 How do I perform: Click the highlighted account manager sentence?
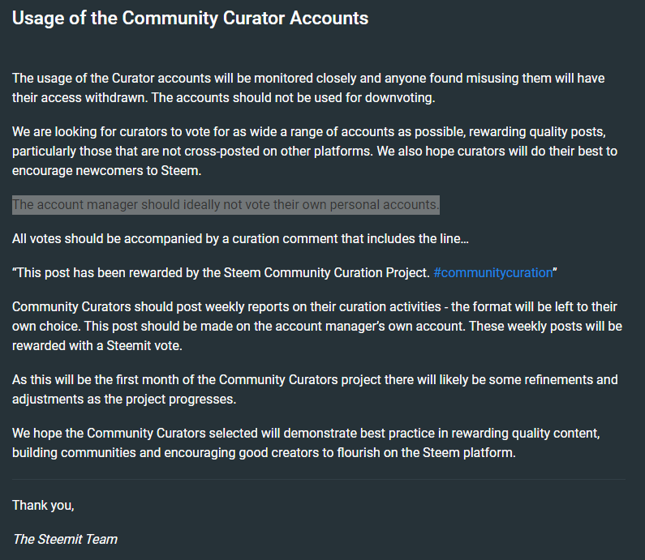coord(226,204)
